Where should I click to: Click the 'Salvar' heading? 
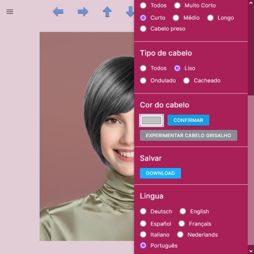[x=151, y=158]
